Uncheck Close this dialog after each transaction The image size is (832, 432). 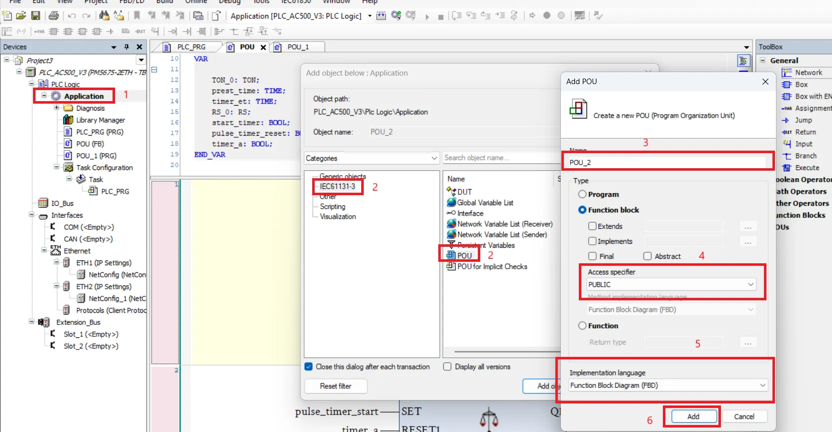coord(309,367)
